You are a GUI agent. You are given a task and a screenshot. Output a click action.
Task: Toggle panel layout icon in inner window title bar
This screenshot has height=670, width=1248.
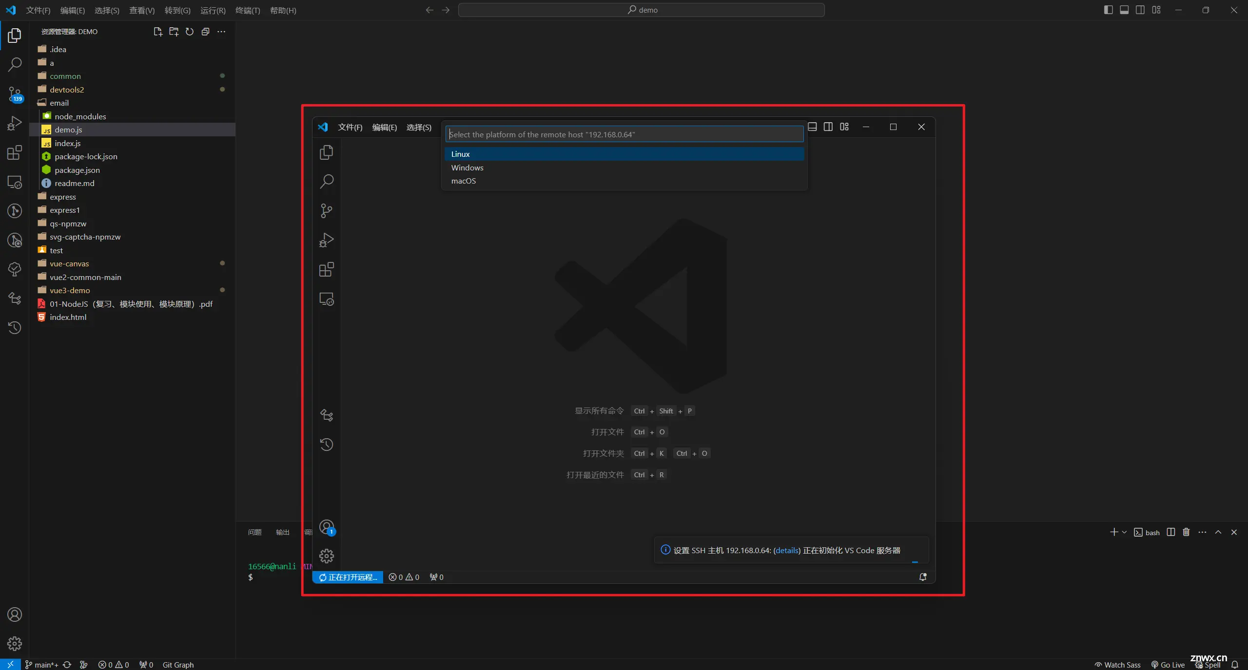pos(812,127)
